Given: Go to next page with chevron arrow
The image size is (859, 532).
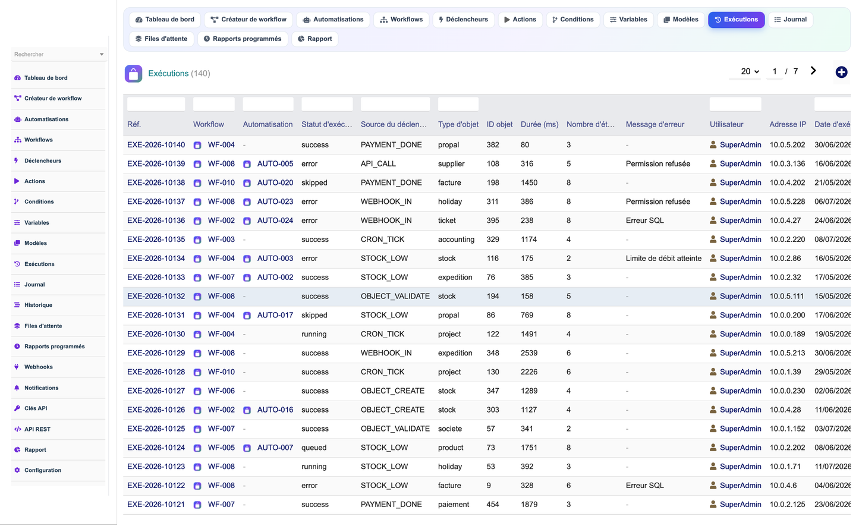Looking at the screenshot, I should (813, 71).
